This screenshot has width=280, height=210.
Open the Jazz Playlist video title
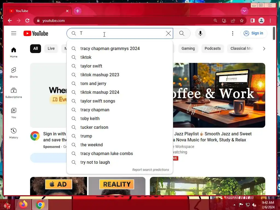coord(212,137)
